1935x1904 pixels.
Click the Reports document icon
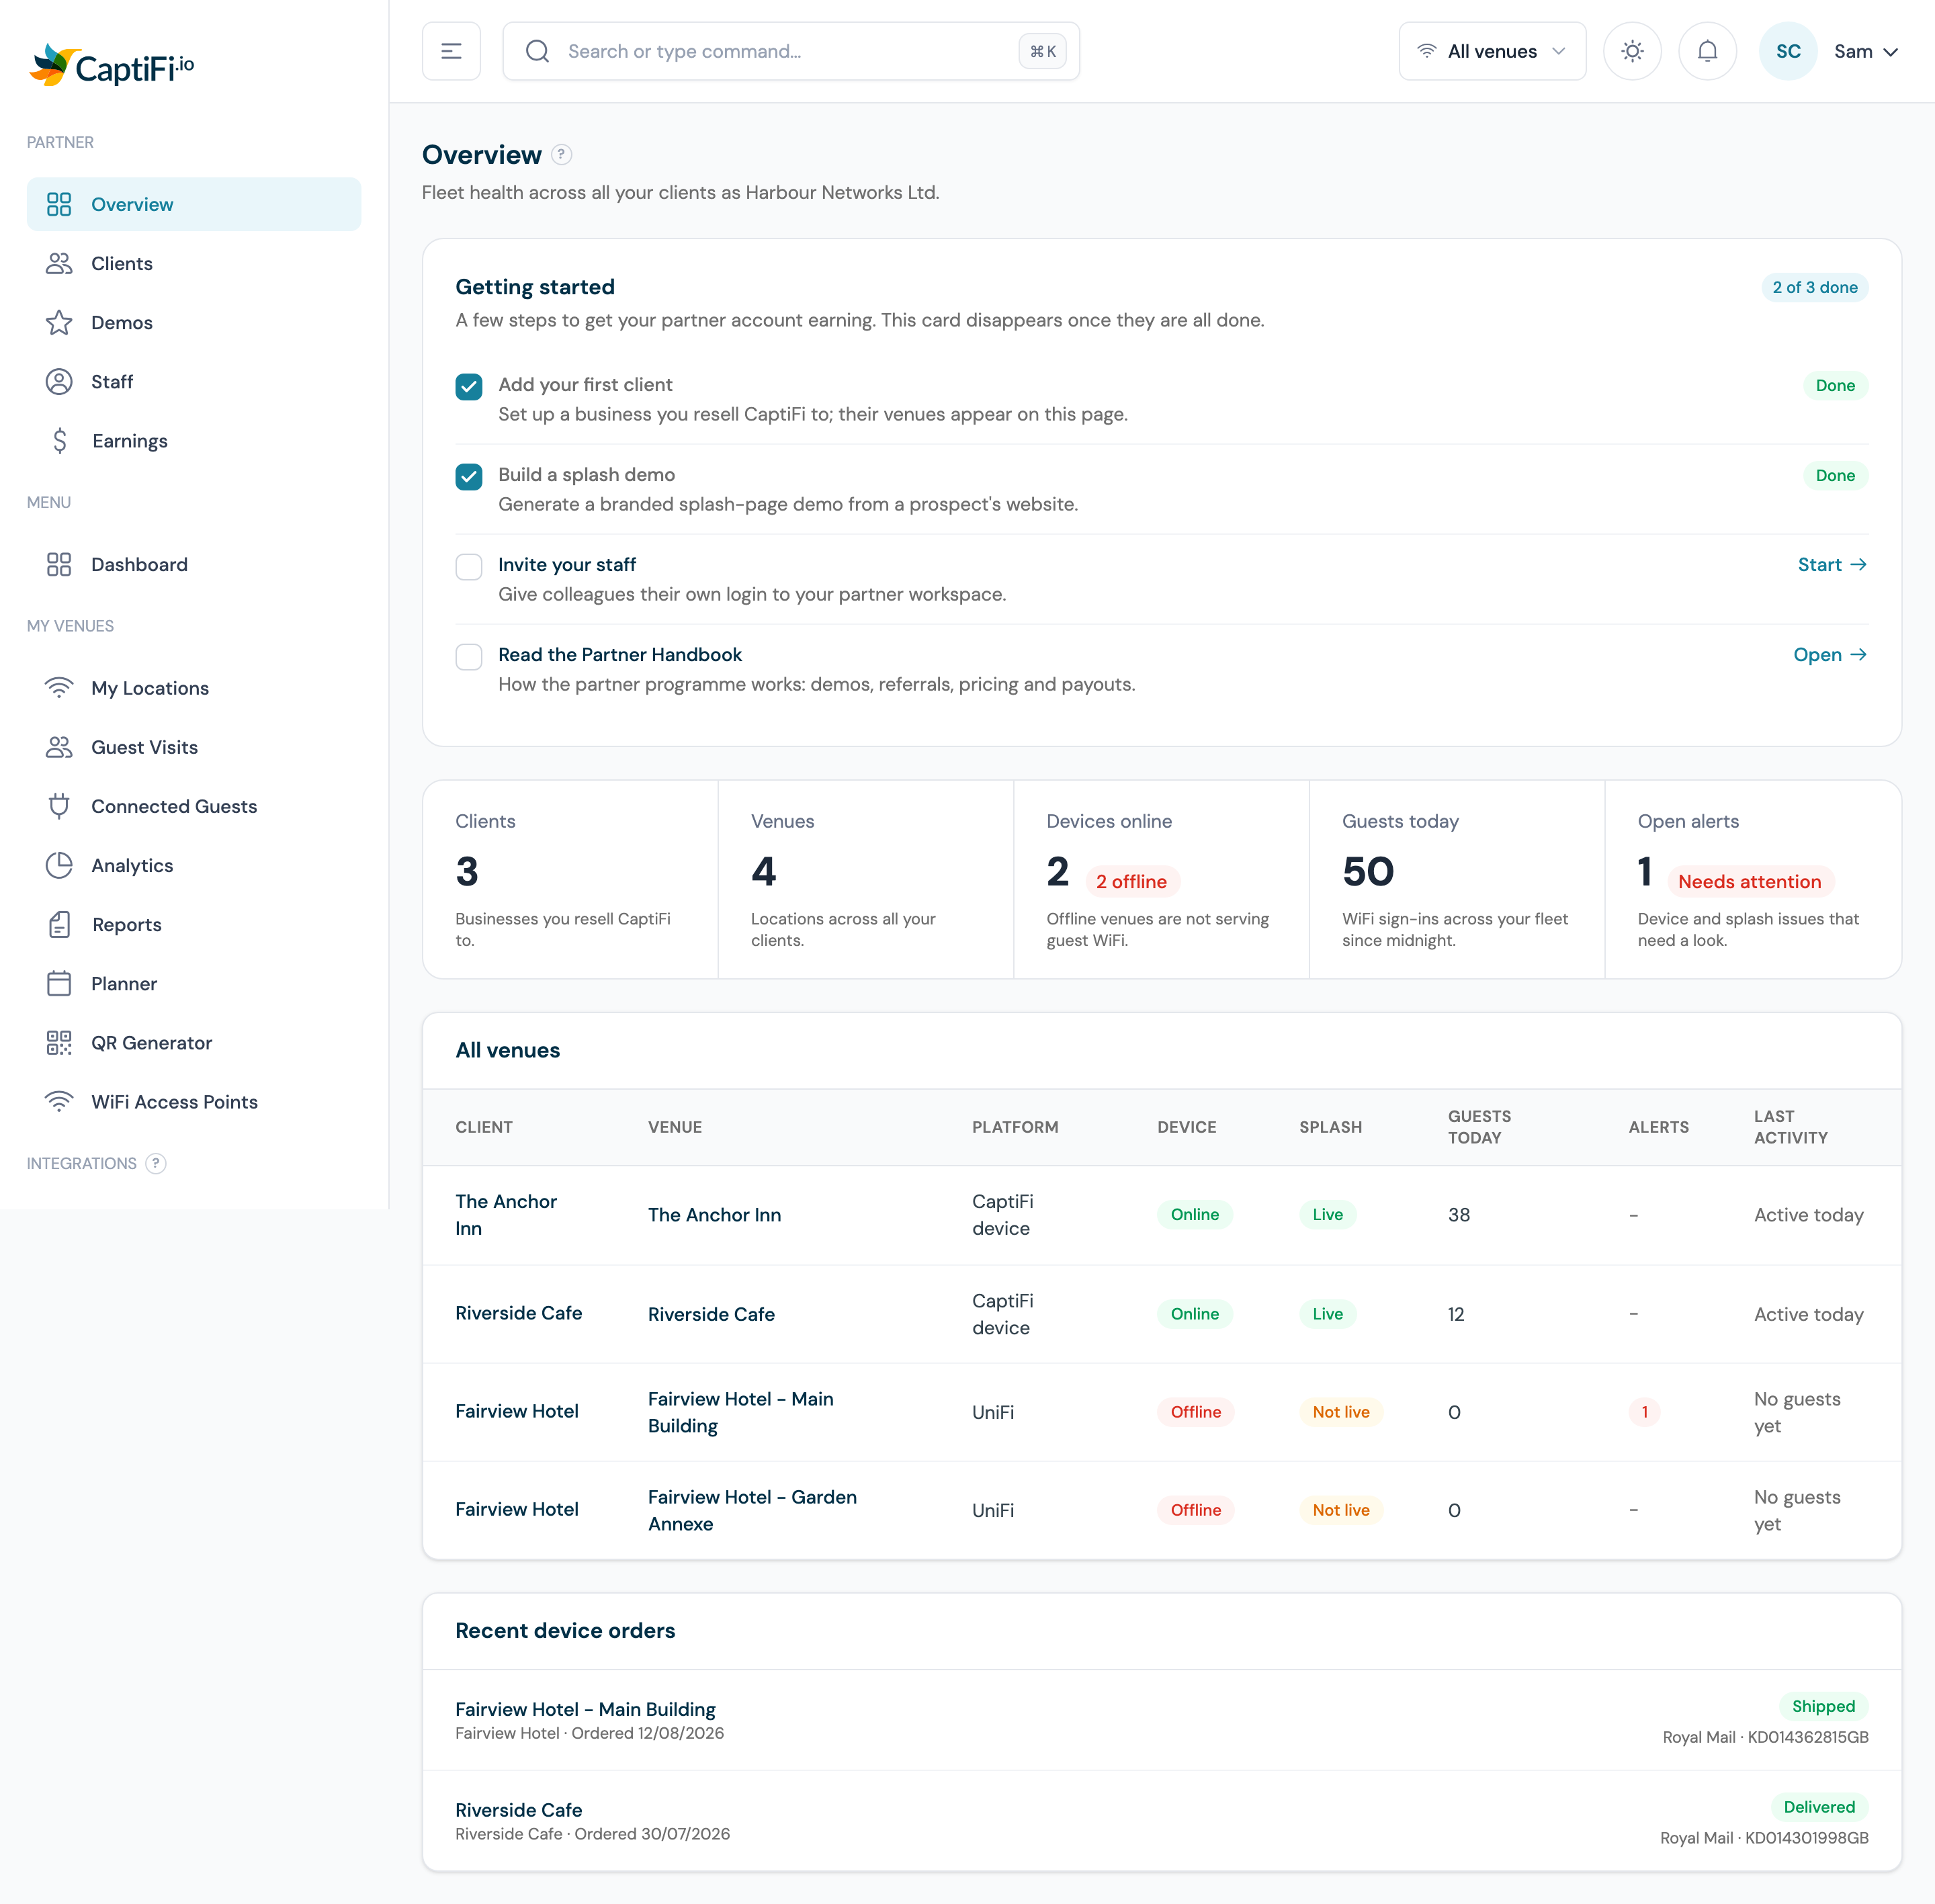pos(60,924)
